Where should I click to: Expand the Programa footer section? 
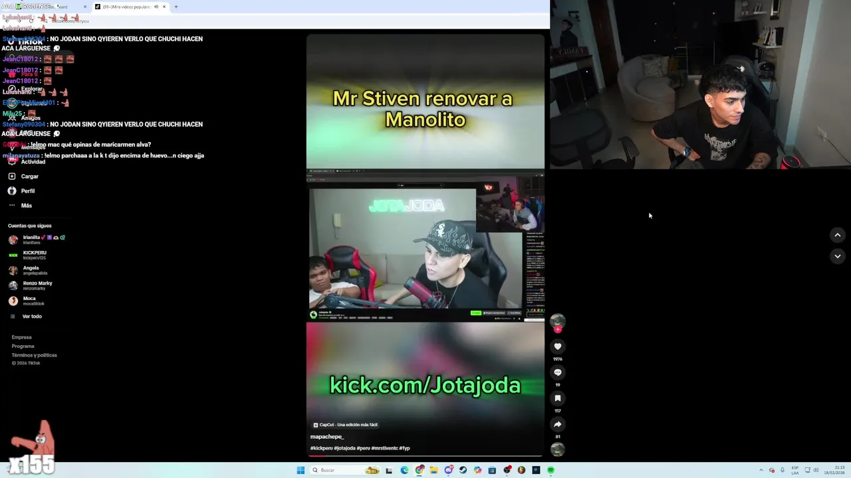23,346
